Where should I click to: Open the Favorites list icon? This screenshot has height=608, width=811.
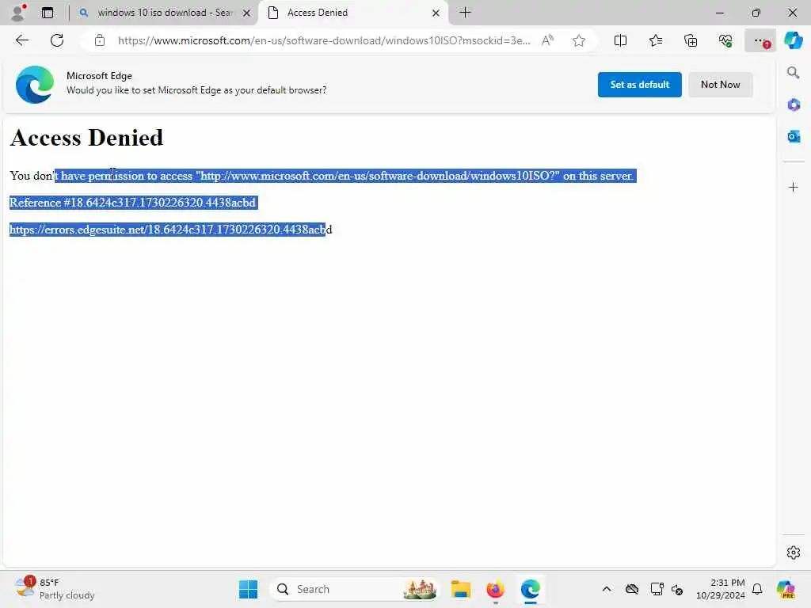click(655, 40)
